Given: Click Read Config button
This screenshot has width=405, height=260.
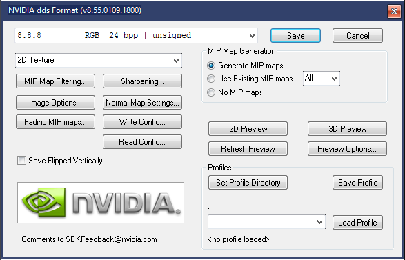Looking at the screenshot, I should click(142, 142).
